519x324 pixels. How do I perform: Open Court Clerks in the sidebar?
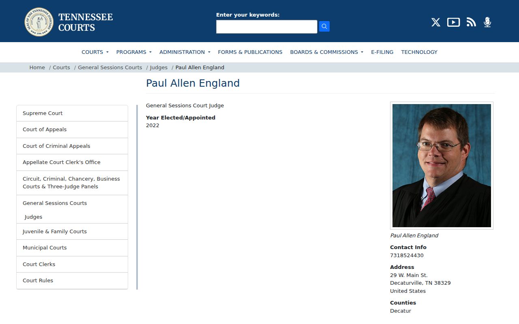[72, 264]
